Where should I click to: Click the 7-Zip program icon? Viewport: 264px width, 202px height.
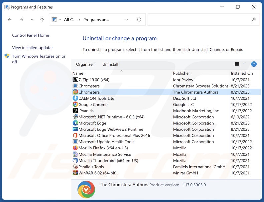[x=75, y=80]
